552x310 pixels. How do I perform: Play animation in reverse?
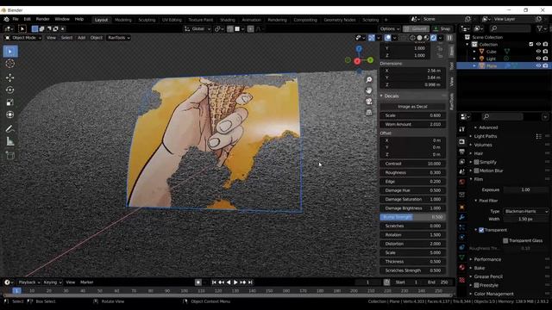point(229,282)
